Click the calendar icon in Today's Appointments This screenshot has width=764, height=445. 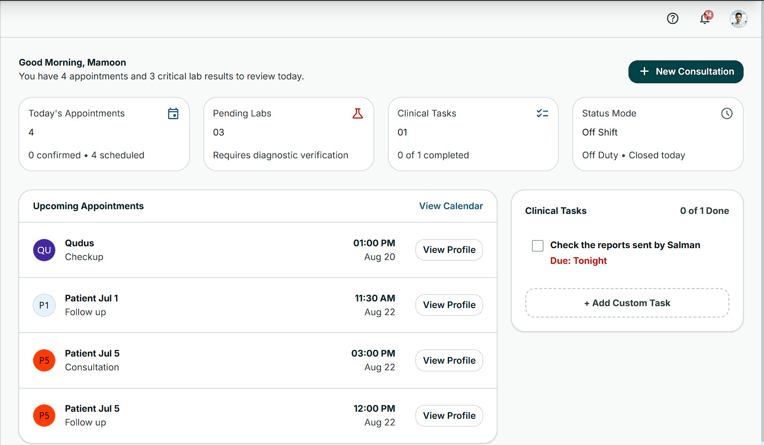click(x=173, y=114)
